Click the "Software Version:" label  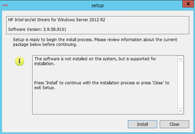point(25,29)
